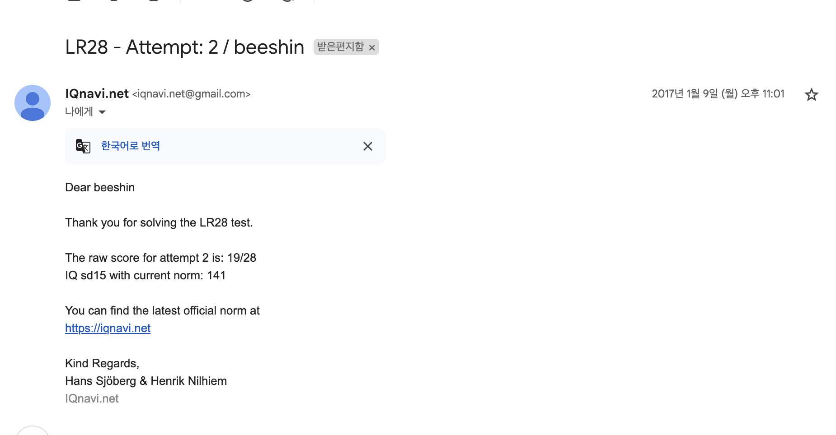Open the https://iqnavi.net link
The width and height of the screenshot is (836, 435).
(x=108, y=328)
